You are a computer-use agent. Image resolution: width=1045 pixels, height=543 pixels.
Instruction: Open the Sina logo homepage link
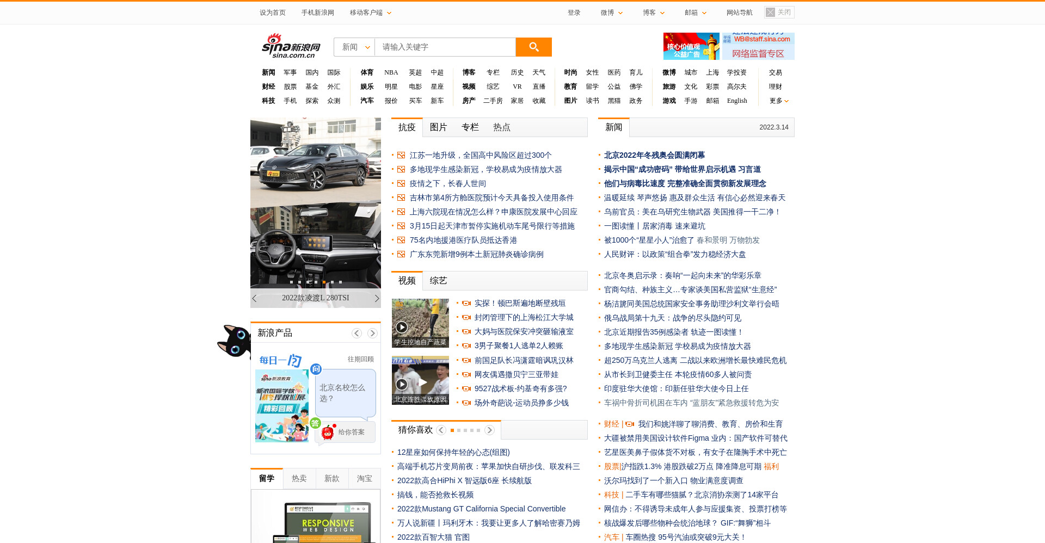point(291,46)
